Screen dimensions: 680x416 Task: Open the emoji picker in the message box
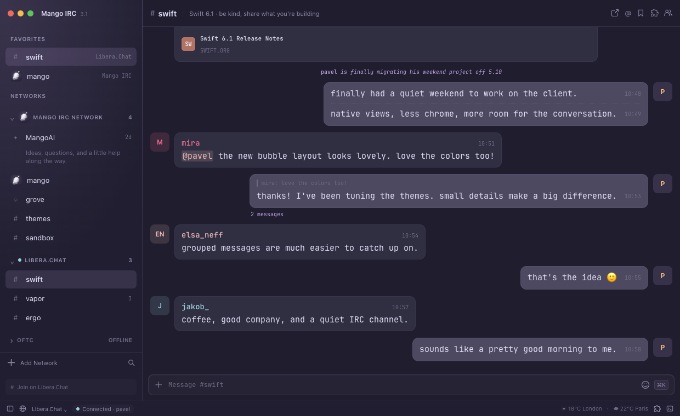click(x=645, y=385)
